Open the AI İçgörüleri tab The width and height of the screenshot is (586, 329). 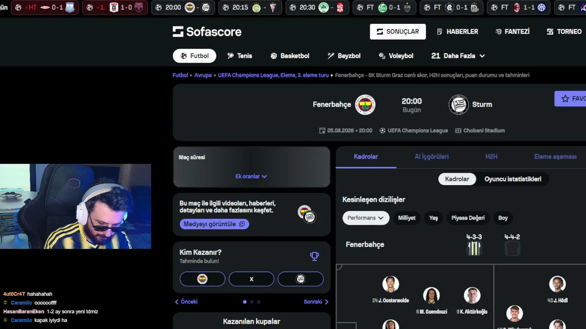click(432, 157)
